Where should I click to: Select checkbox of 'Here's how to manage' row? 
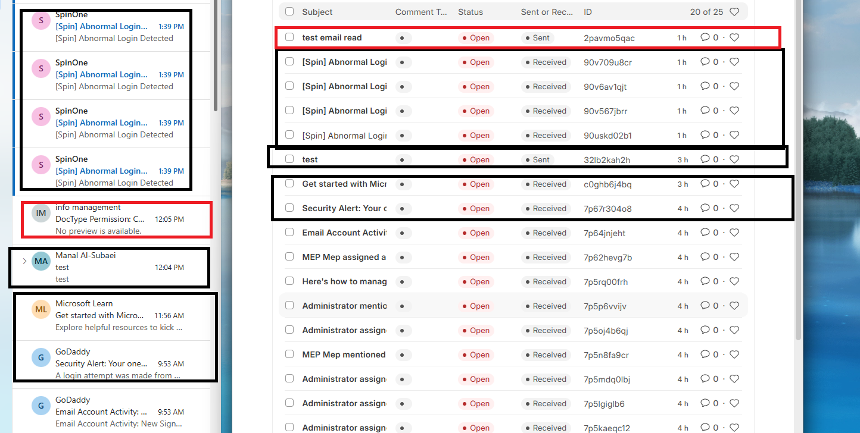coord(289,281)
